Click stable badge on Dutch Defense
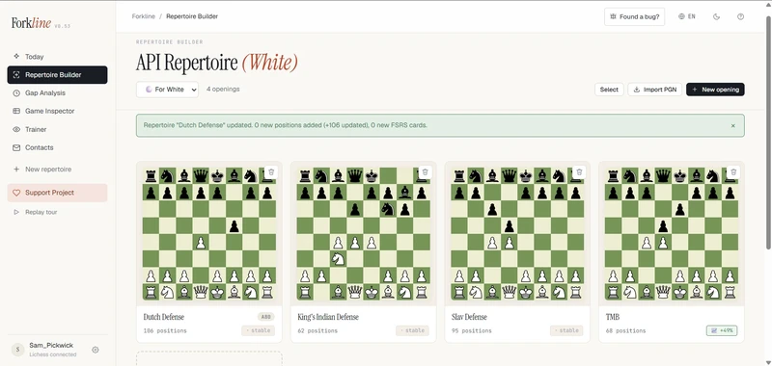The width and height of the screenshot is (772, 366). (258, 330)
